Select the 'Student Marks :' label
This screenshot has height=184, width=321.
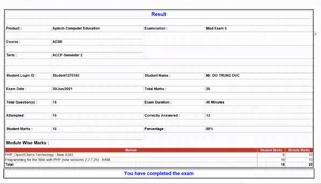[19, 129]
